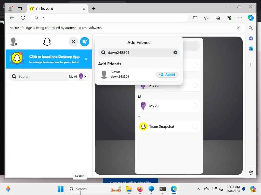Image resolution: width=261 pixels, height=195 pixels.
Task: Click the Snapchat ghost logo
Action: click(x=47, y=42)
